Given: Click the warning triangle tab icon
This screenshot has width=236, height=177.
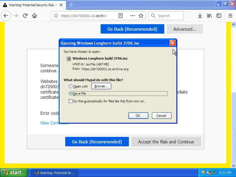Looking at the screenshot, I should click(x=5, y=5).
